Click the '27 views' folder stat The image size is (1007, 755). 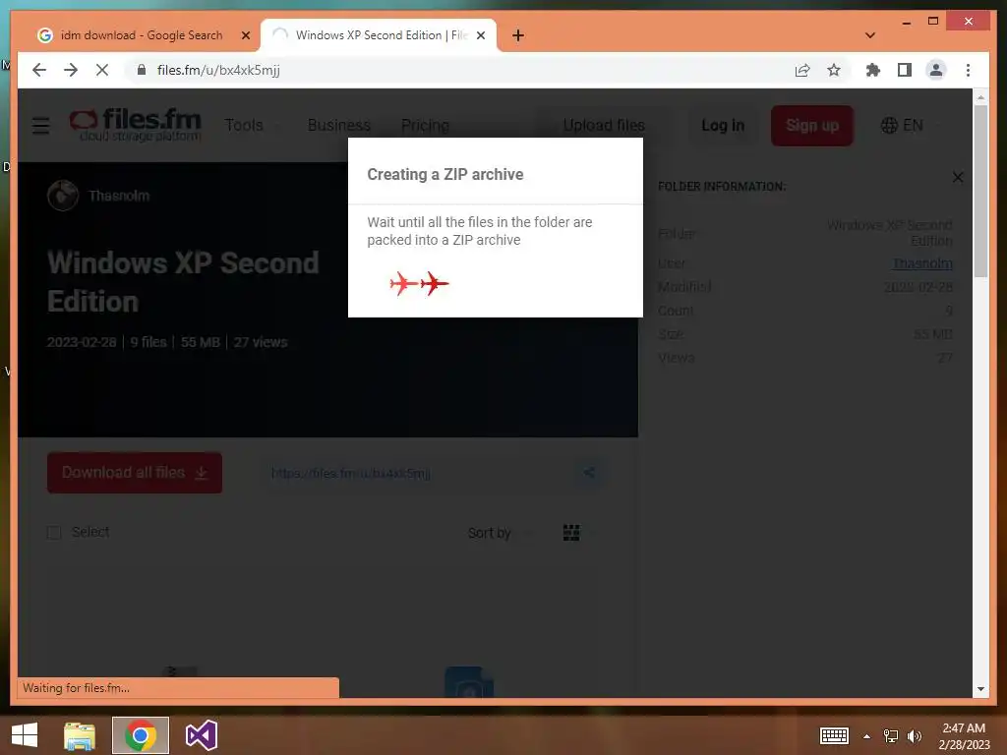coord(260,342)
